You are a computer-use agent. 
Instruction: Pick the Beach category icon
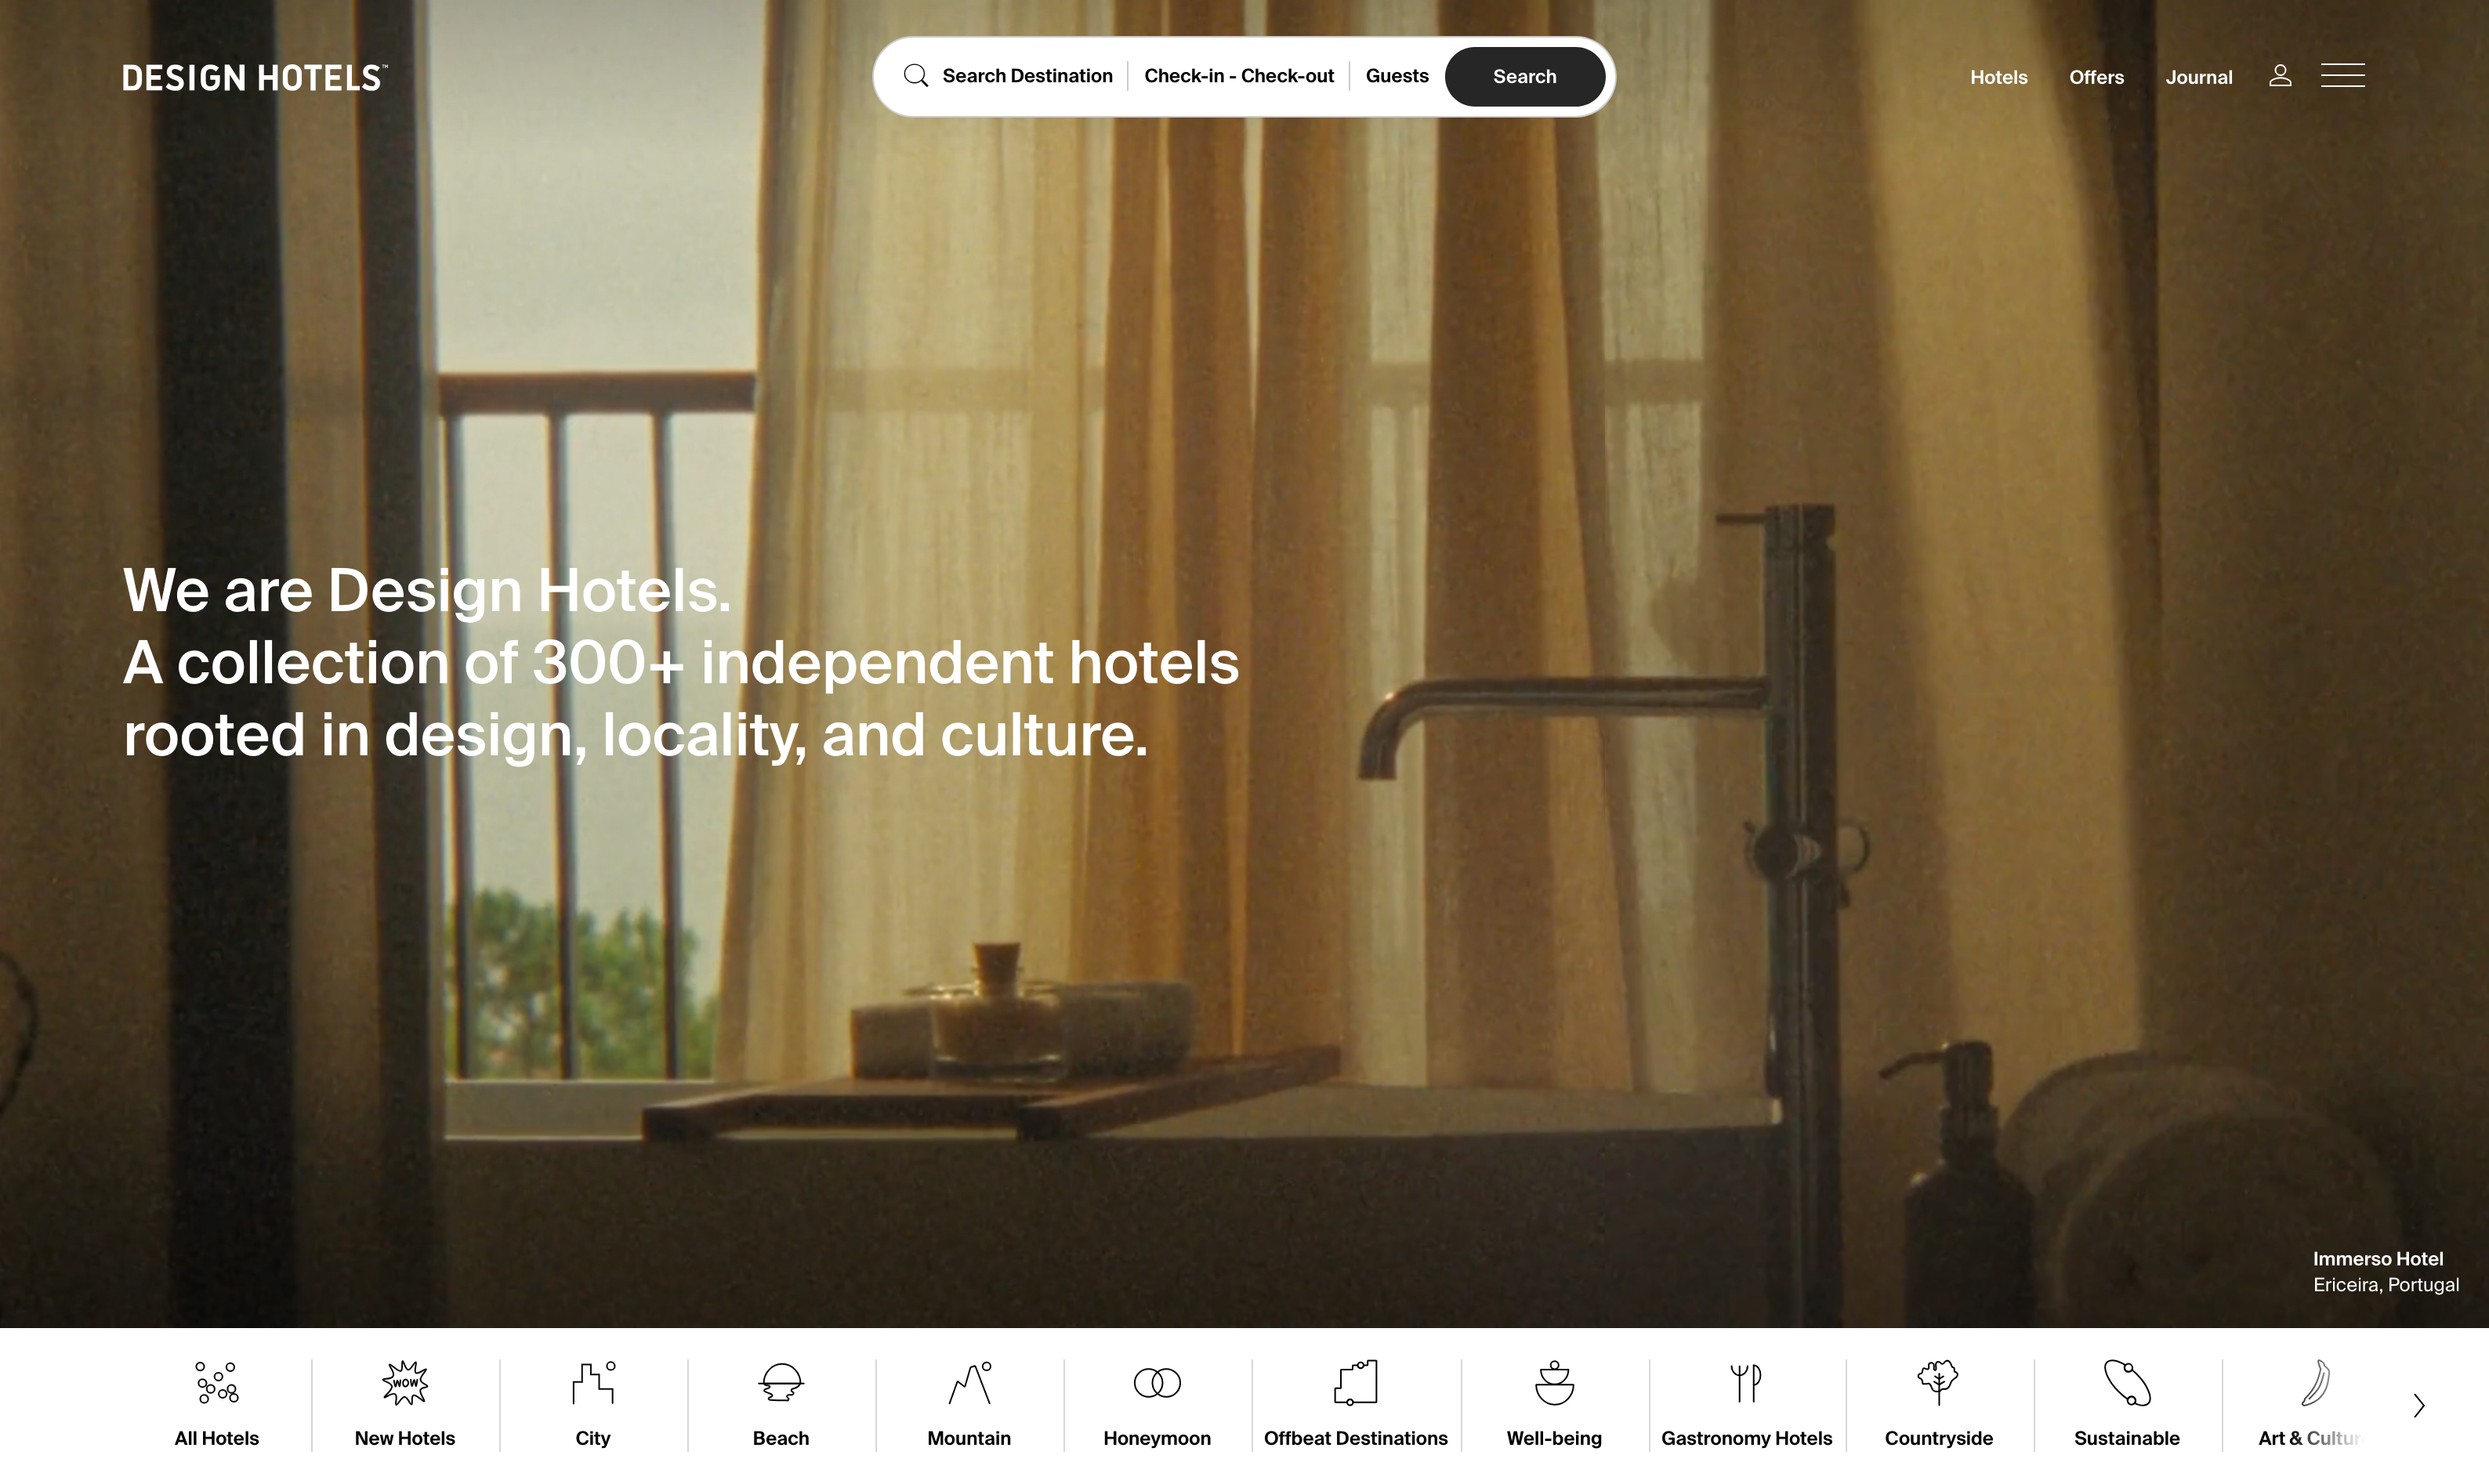point(781,1383)
